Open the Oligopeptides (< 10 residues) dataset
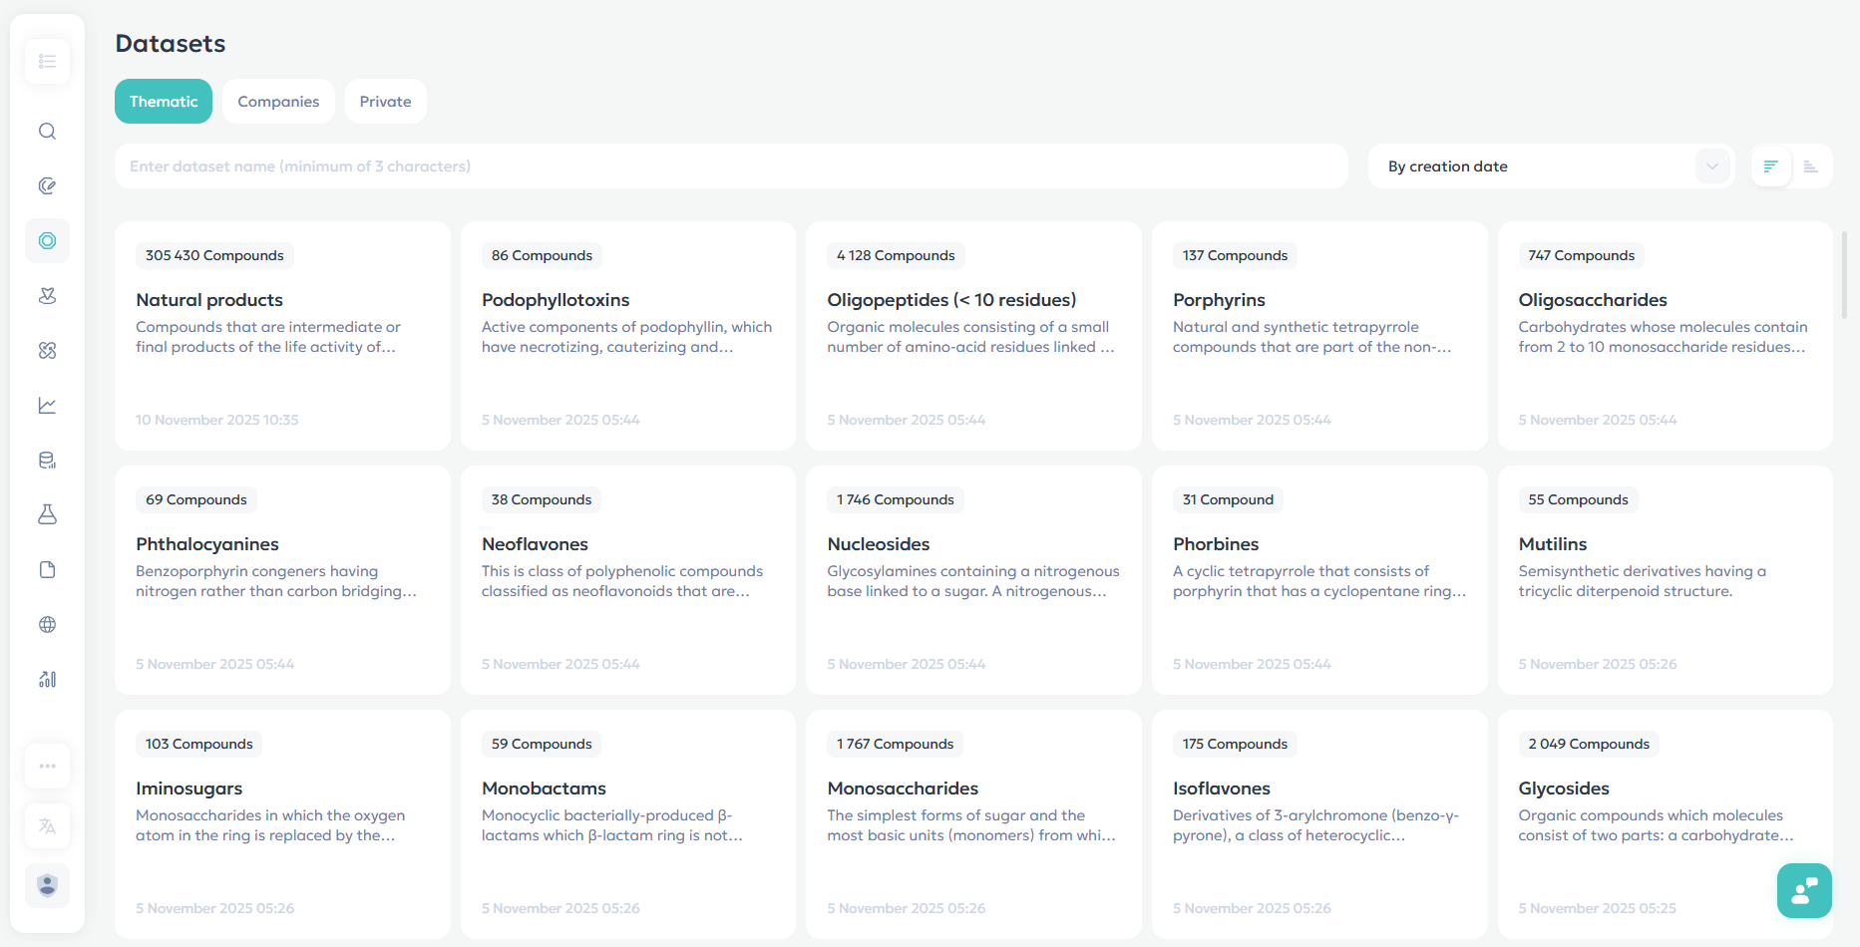This screenshot has width=1860, height=947. [x=973, y=336]
